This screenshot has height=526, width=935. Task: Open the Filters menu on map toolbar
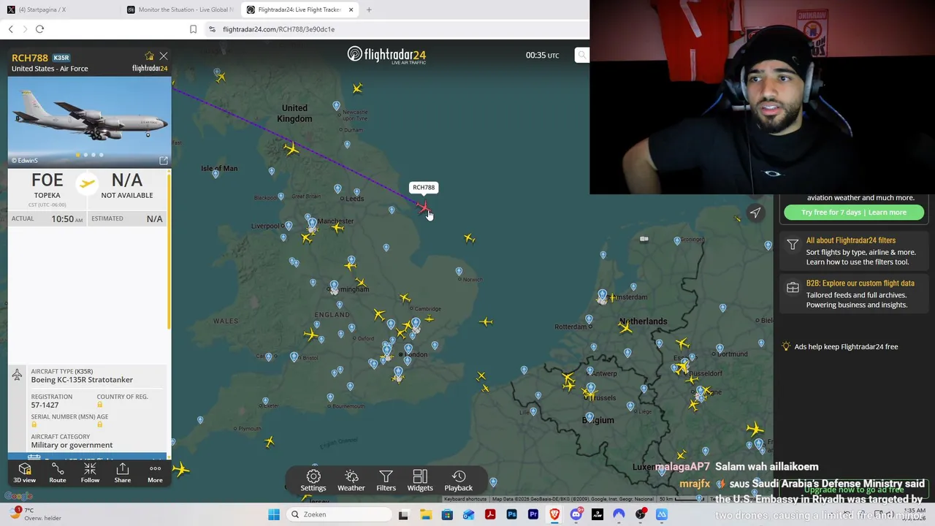coord(386,481)
